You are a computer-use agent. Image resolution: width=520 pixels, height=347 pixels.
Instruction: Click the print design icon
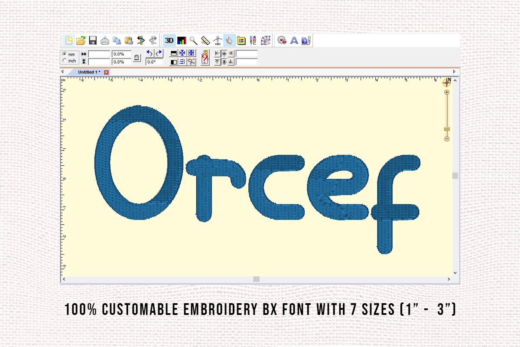[x=104, y=40]
